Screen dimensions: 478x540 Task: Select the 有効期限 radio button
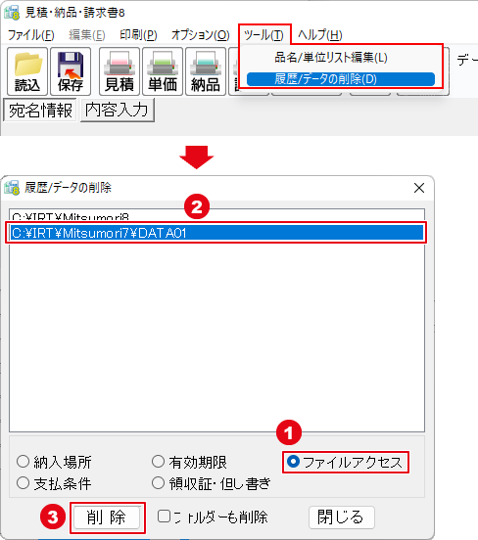pyautogui.click(x=158, y=462)
